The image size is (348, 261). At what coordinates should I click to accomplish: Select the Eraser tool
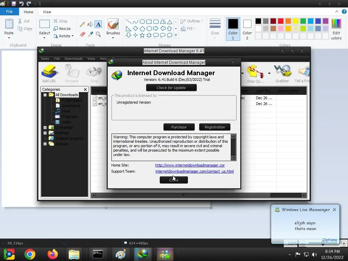(x=82, y=34)
